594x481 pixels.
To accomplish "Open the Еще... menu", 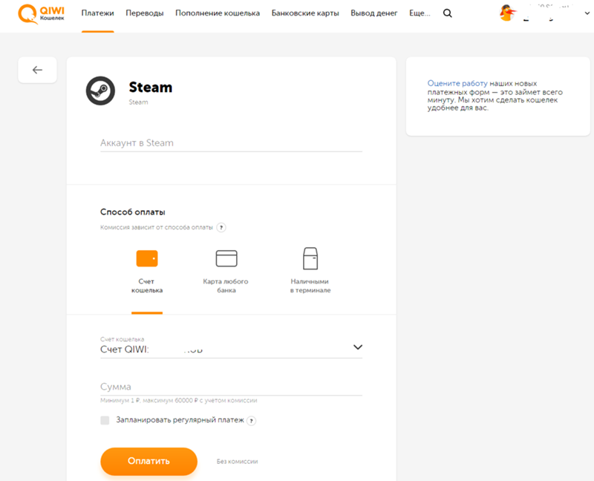I will 420,13.
